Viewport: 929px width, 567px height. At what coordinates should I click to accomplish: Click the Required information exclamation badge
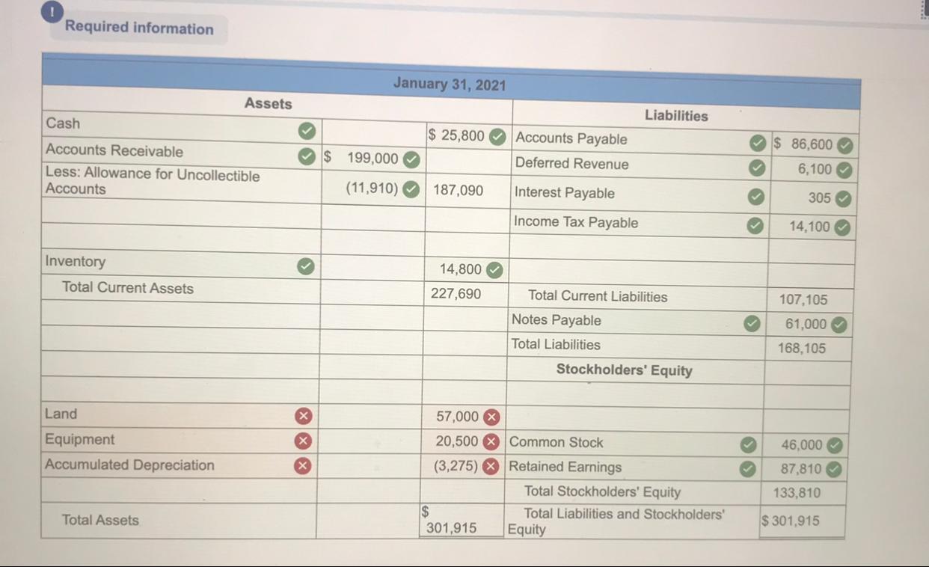(x=49, y=12)
